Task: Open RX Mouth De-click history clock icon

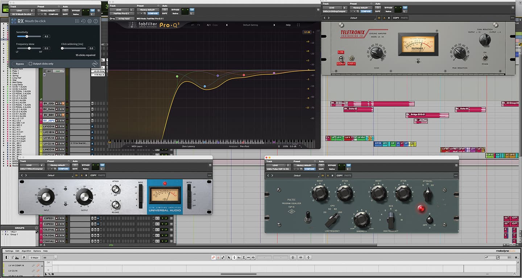Action: [x=83, y=21]
